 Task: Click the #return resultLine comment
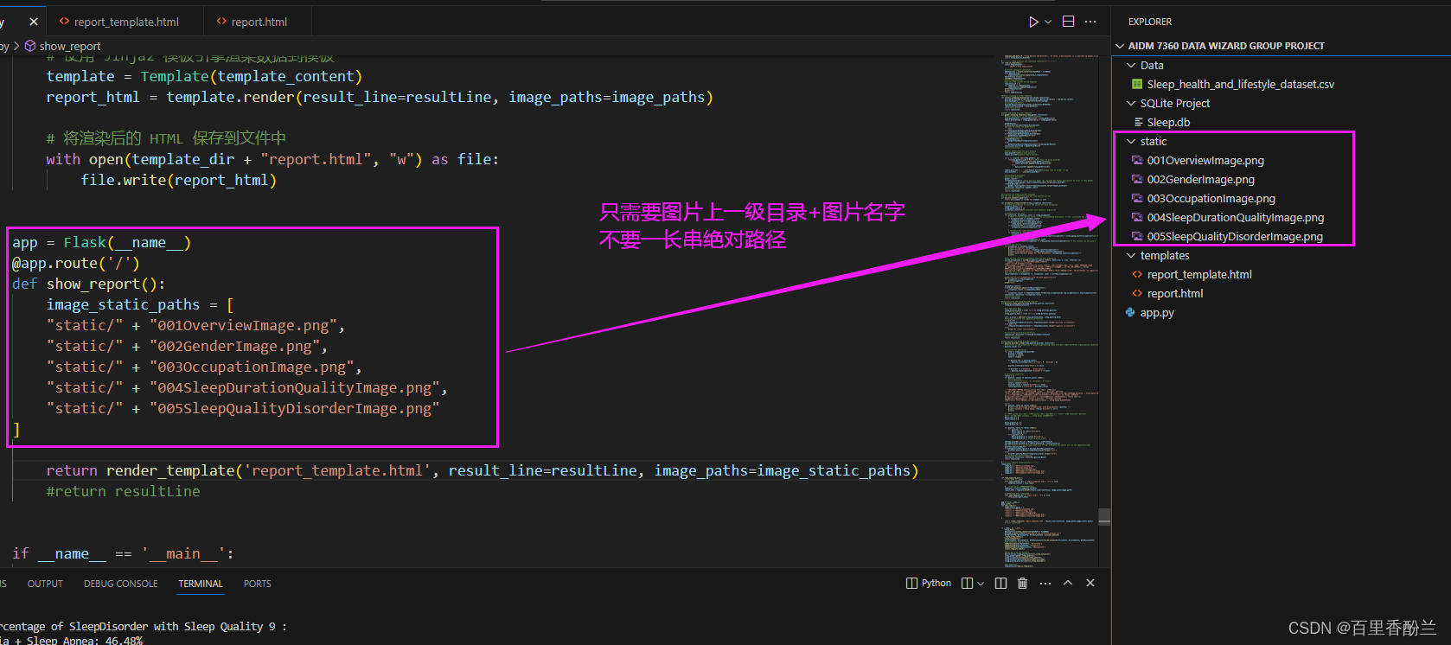[123, 492]
